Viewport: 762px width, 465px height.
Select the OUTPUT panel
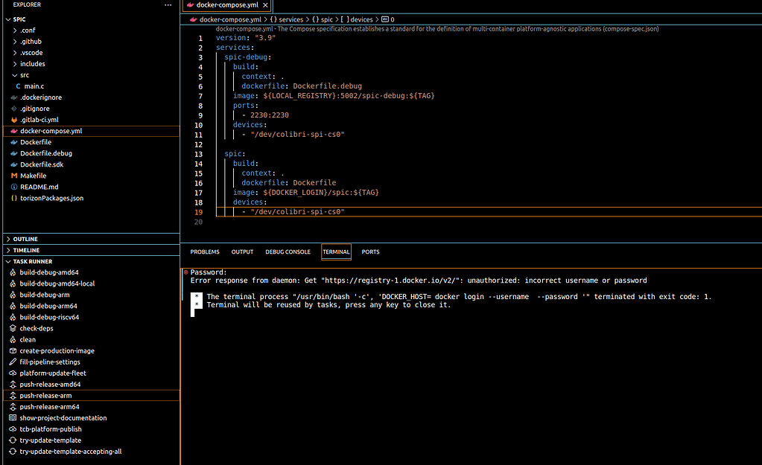pos(241,251)
